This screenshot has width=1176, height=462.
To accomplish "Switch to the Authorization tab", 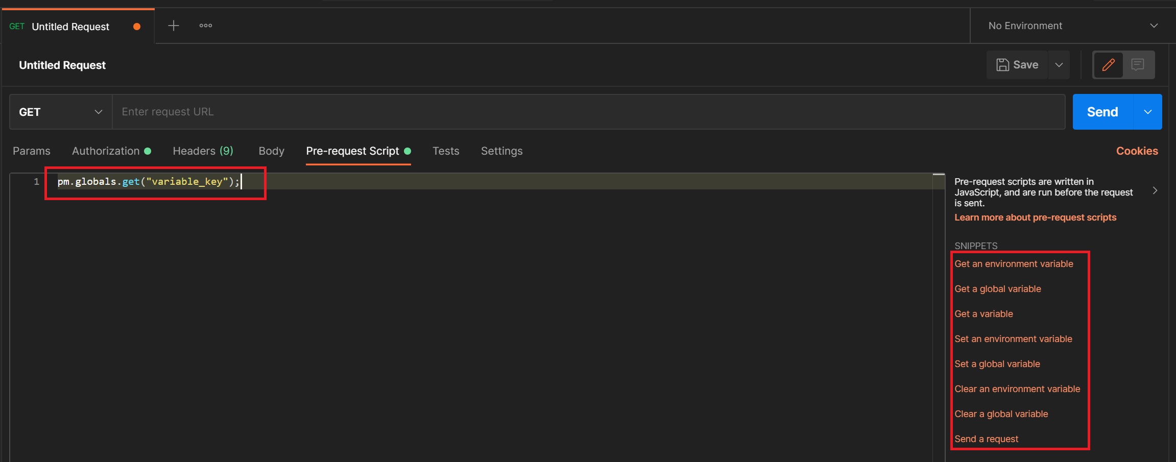I will pos(106,151).
